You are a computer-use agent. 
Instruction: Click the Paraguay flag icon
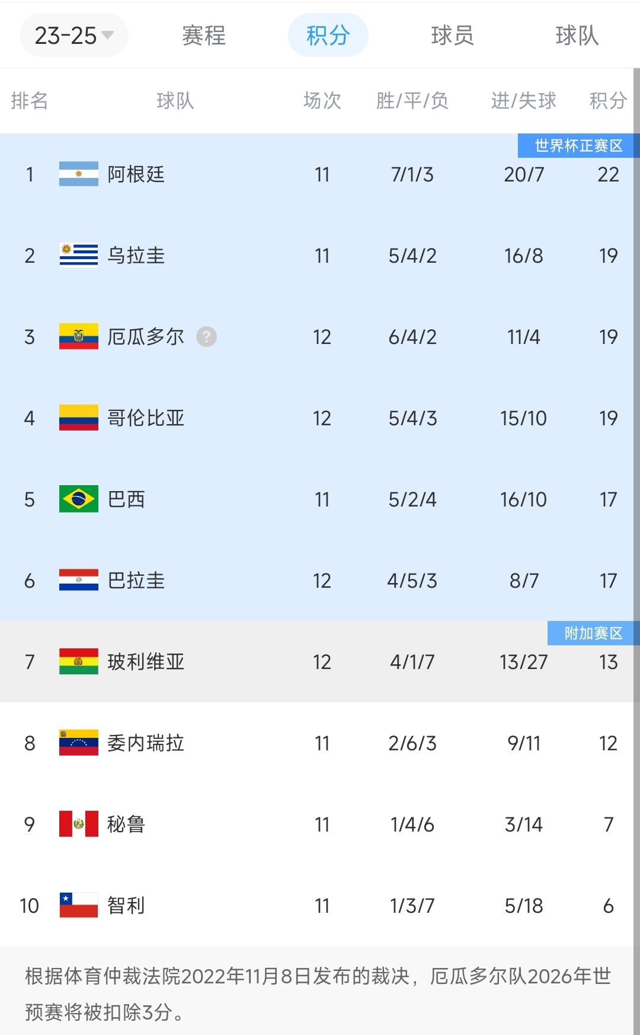pyautogui.click(x=78, y=581)
